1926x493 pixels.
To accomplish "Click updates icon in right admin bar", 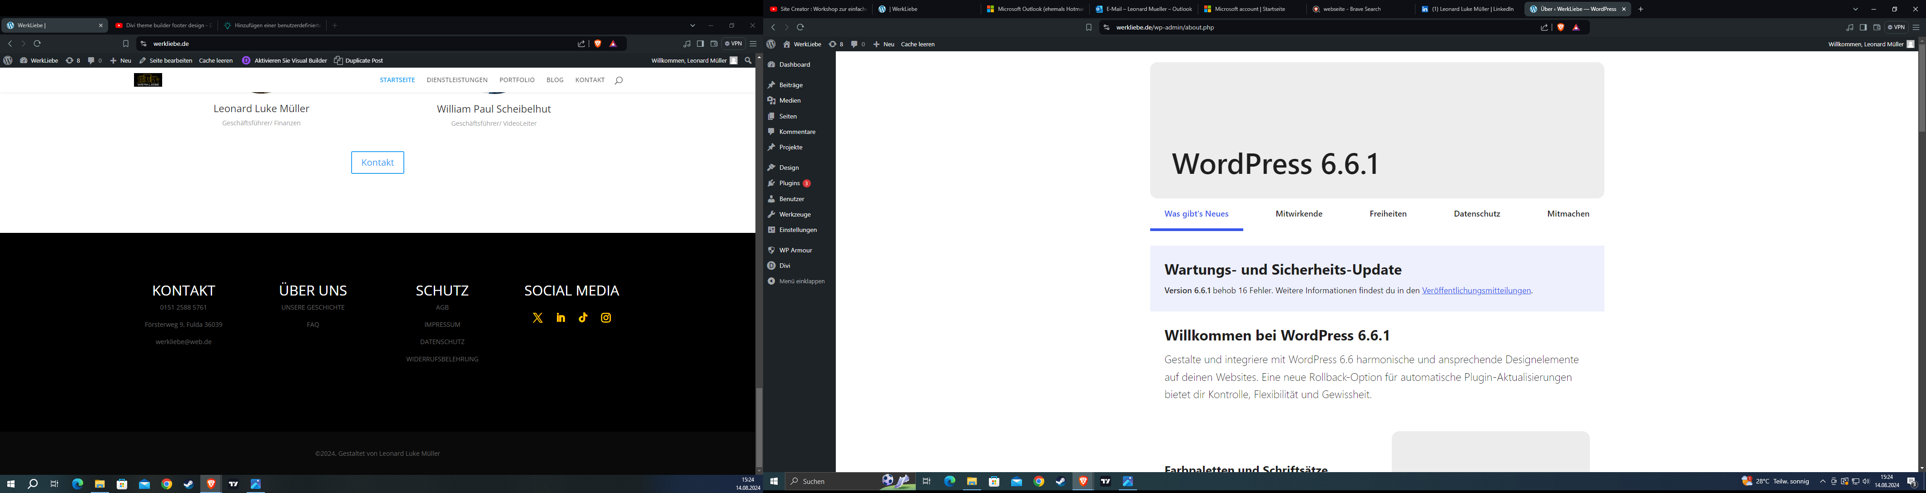I will click(x=836, y=44).
